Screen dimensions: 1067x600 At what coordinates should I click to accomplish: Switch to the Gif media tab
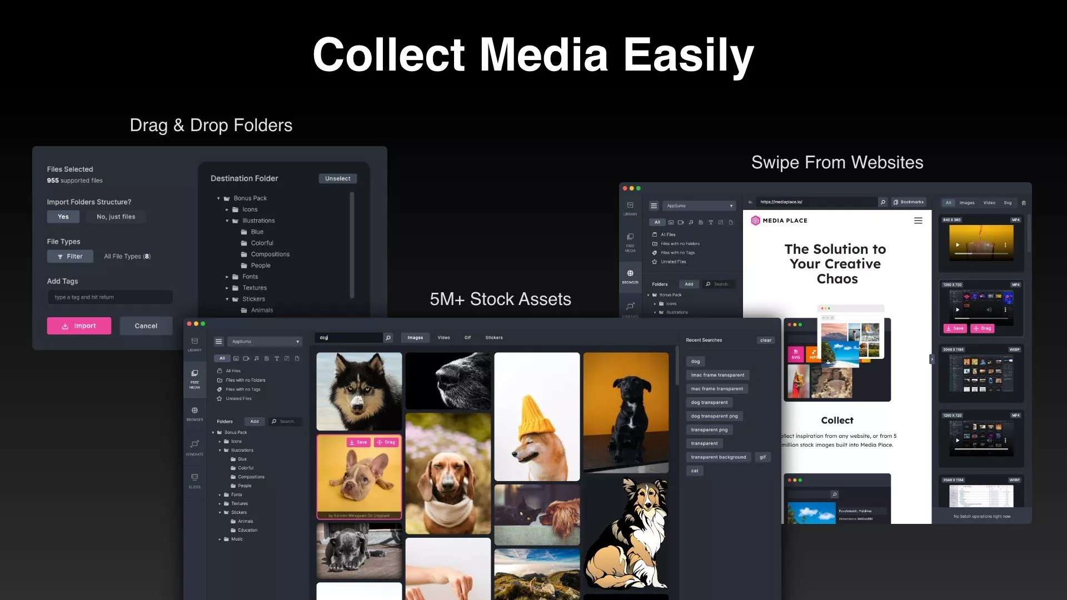467,338
